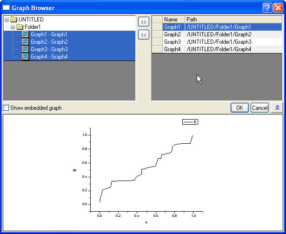Enable Show embedded graph checkbox
This screenshot has height=234, width=286.
[6, 108]
